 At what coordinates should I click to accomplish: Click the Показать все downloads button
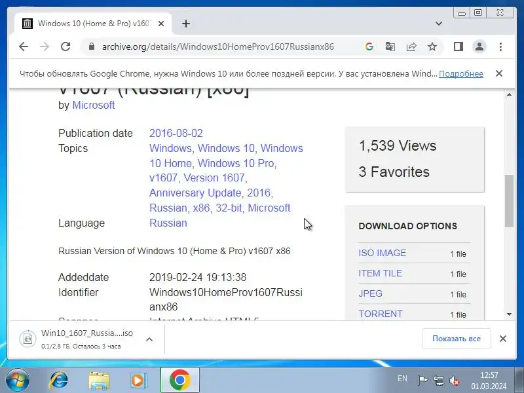pyautogui.click(x=457, y=339)
